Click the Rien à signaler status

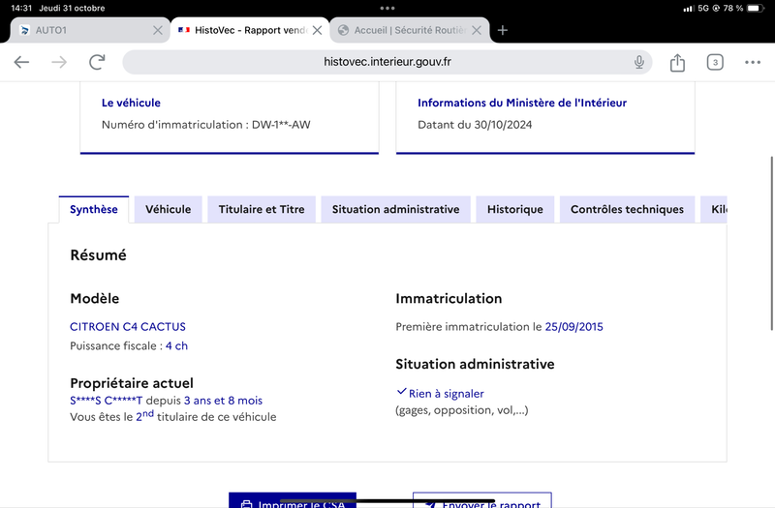coord(446,394)
